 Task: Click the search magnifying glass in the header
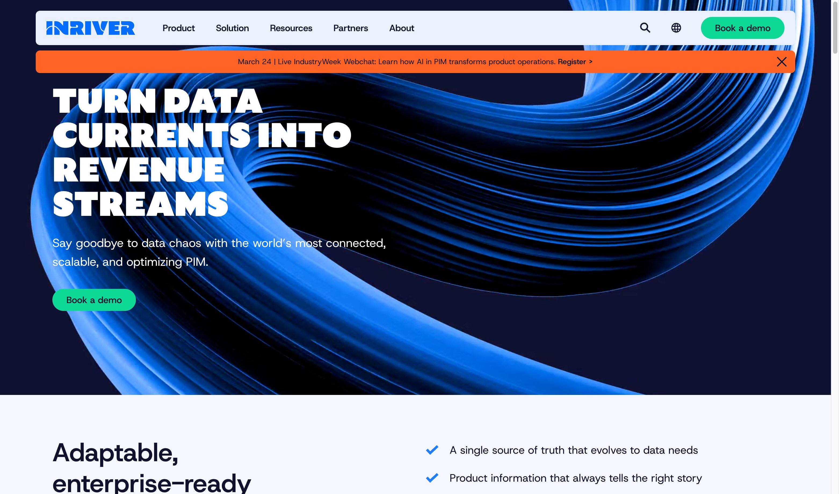pyautogui.click(x=645, y=28)
